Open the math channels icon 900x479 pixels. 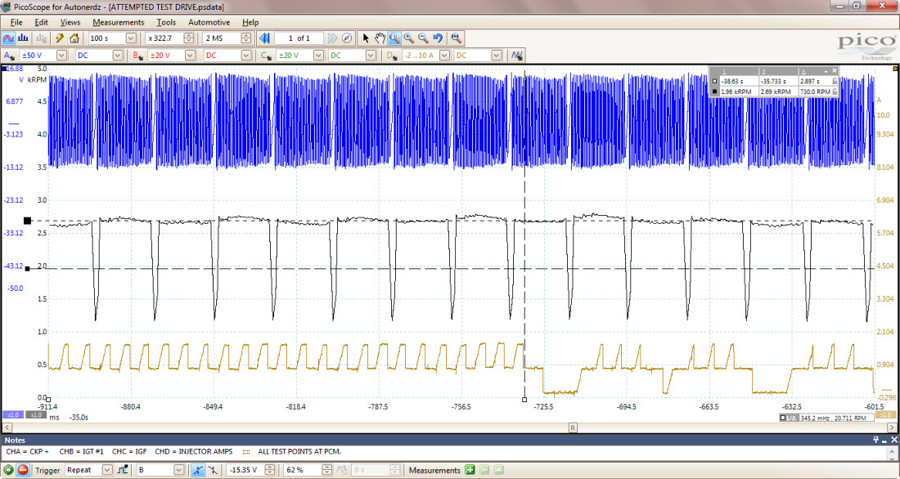pos(517,56)
